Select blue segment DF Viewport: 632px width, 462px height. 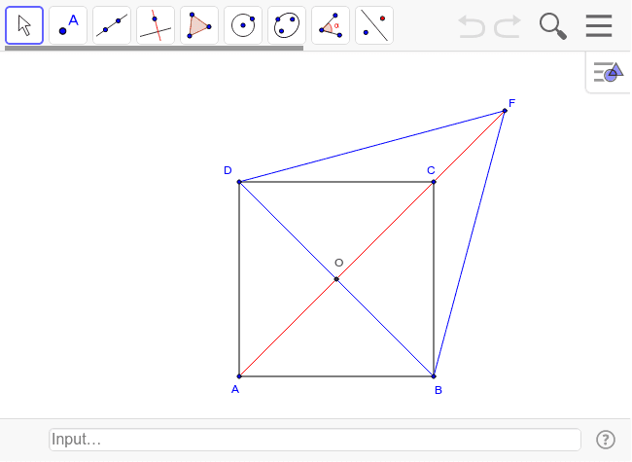(371, 146)
